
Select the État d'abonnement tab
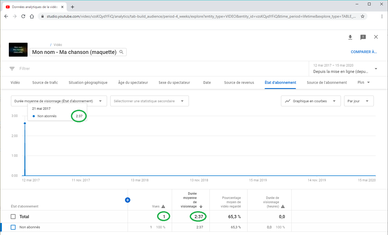point(280,83)
